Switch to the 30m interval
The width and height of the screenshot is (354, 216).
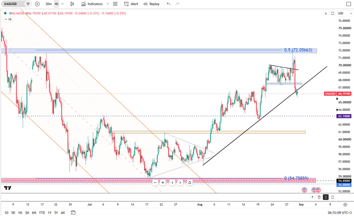[48, 4]
